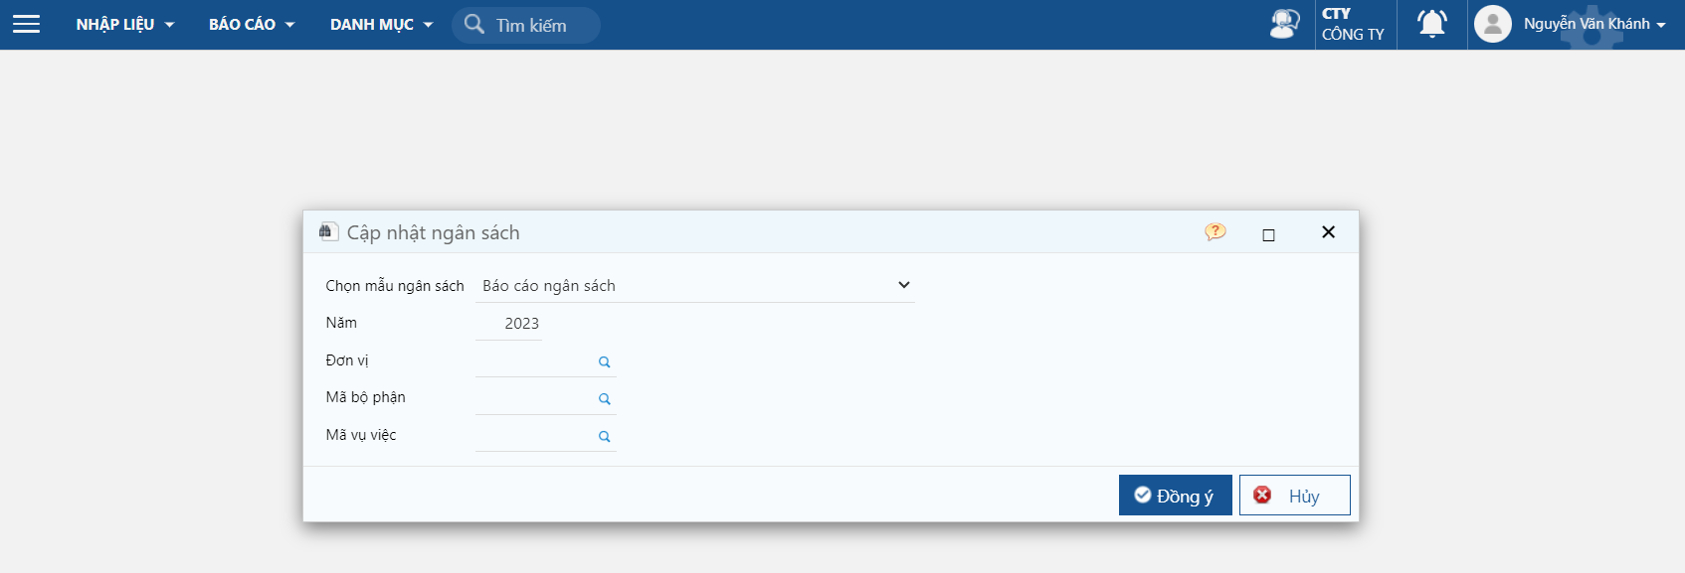
Task: Click the lookup icon for Mã bộ phận
Action: click(604, 399)
